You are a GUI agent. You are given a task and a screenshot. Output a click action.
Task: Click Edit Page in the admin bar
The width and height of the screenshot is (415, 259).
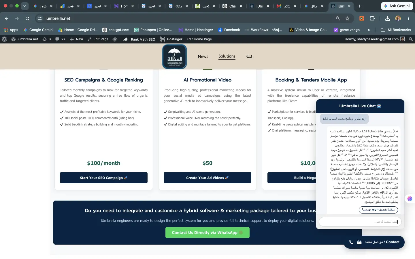(98, 39)
